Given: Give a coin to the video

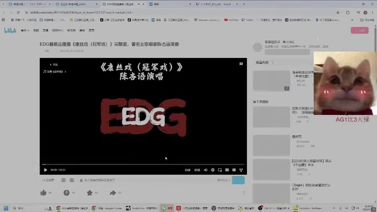Looking at the screenshot, I should [x=67, y=193].
